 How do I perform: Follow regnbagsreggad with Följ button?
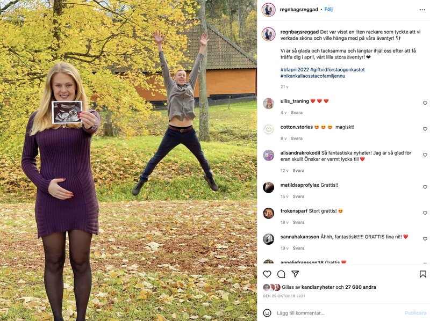click(328, 9)
